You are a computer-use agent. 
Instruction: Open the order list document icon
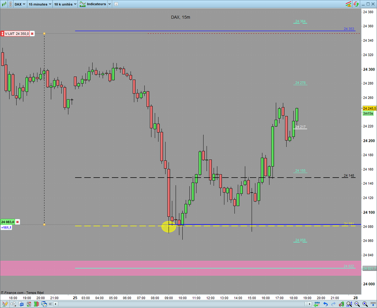29,304
